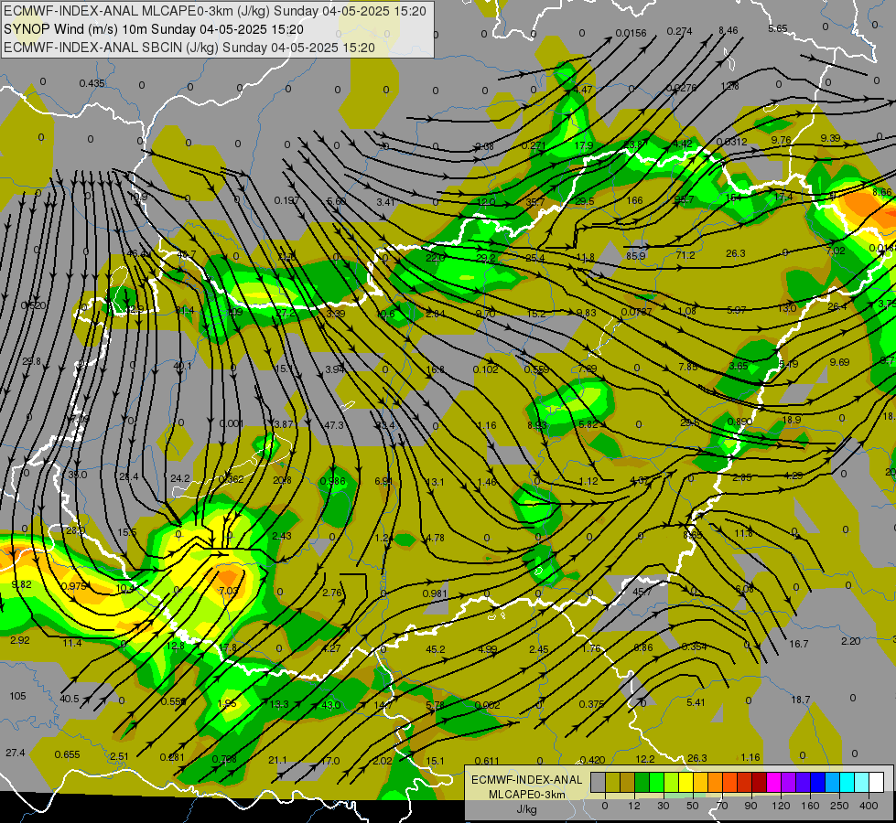The width and height of the screenshot is (896, 823).
Task: Click the map value 166
Action: click(634, 200)
